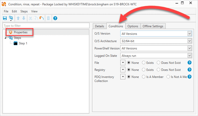Click the Copy toolbar icon
Image resolution: width=198 pixels, height=116 pixels.
36,18
